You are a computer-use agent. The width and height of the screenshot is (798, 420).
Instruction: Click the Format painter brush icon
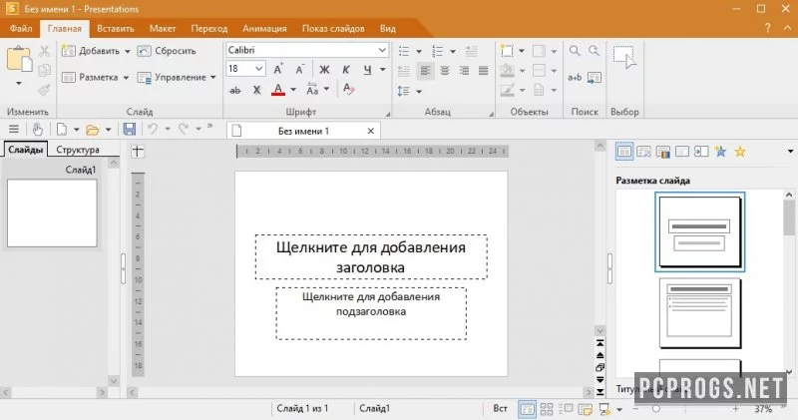44,90
